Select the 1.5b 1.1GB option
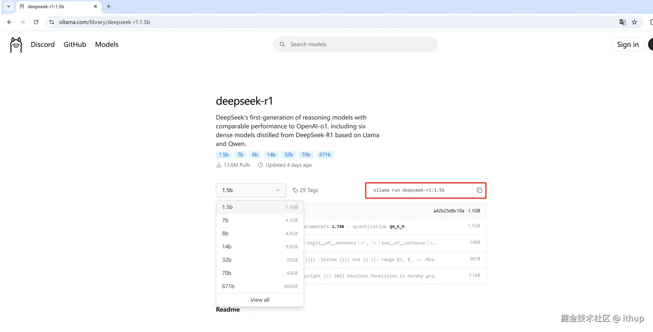This screenshot has height=332, width=653. pos(260,207)
